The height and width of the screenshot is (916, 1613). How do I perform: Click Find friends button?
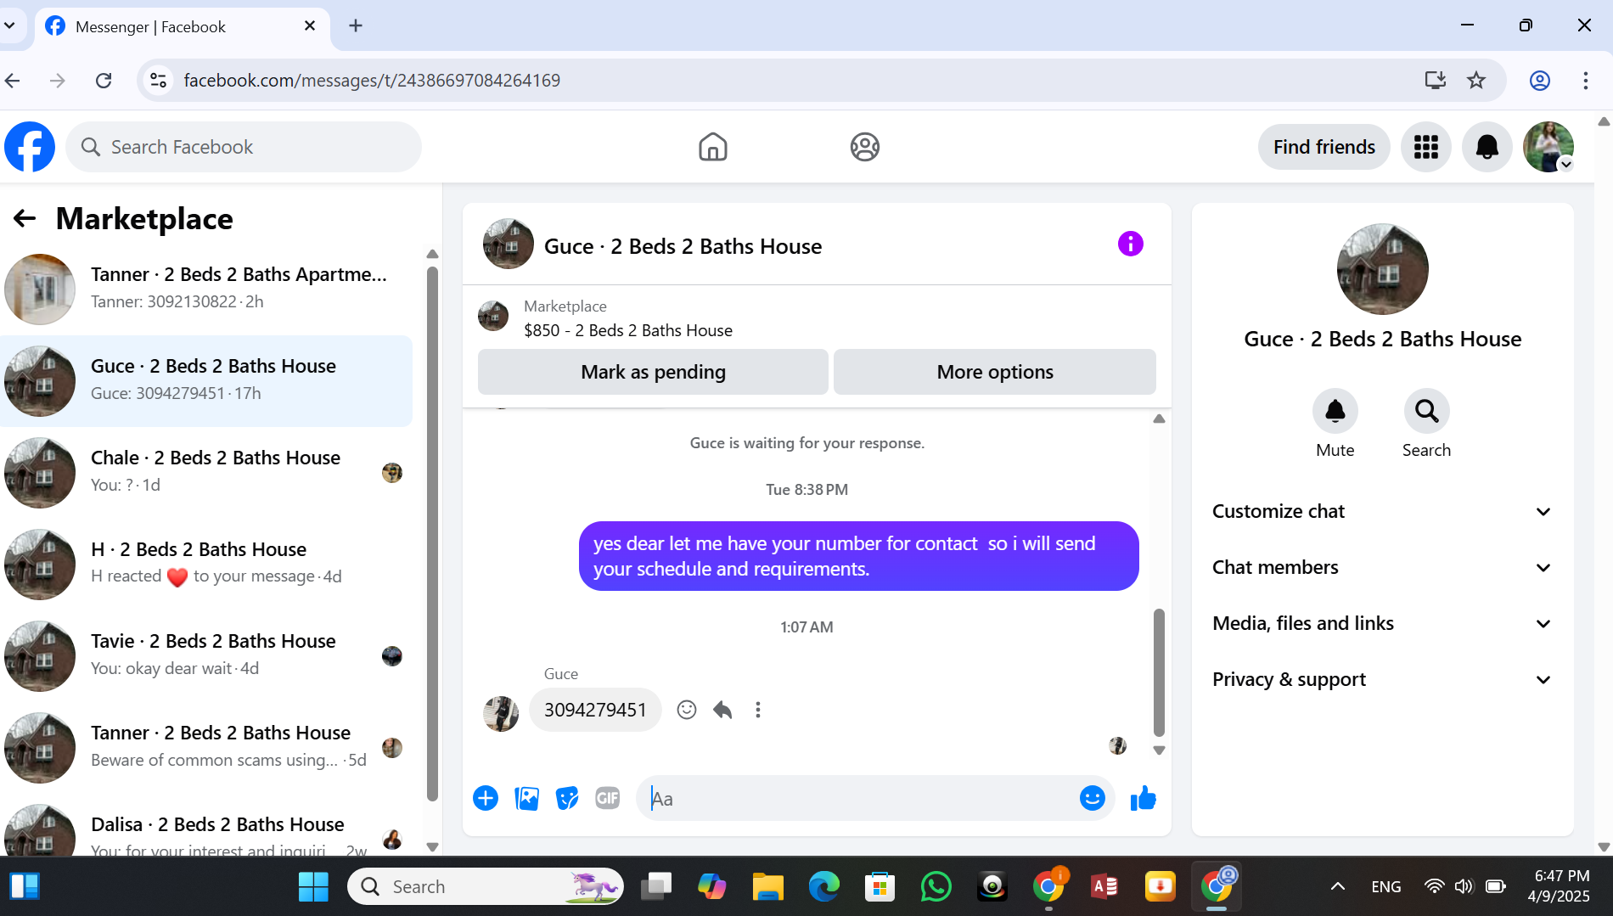(1324, 147)
